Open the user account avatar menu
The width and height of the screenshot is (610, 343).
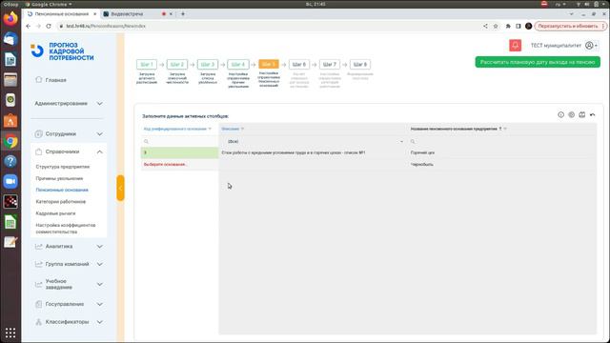[591, 46]
